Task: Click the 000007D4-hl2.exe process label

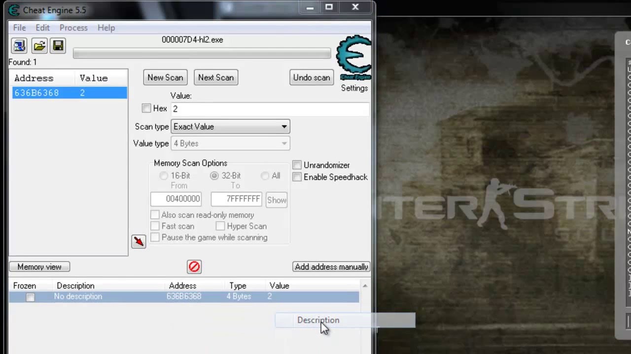Action: click(x=192, y=40)
